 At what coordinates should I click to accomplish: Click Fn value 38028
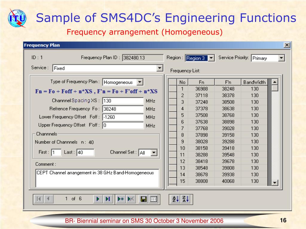[201, 142]
